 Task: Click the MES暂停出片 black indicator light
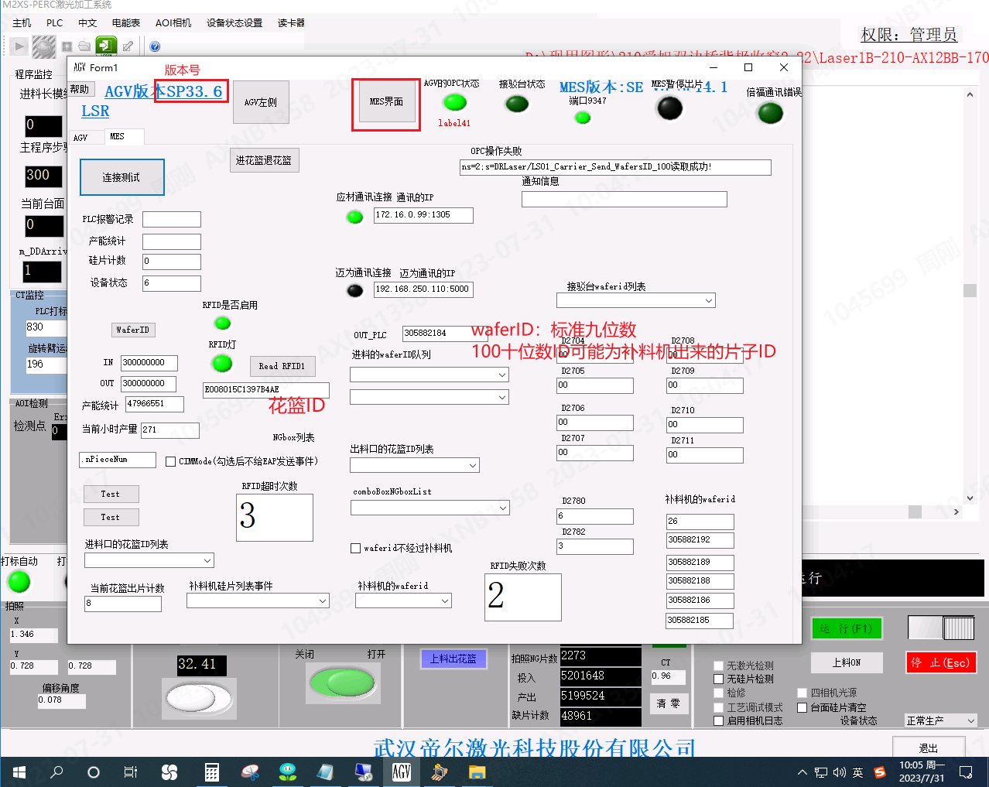click(670, 108)
